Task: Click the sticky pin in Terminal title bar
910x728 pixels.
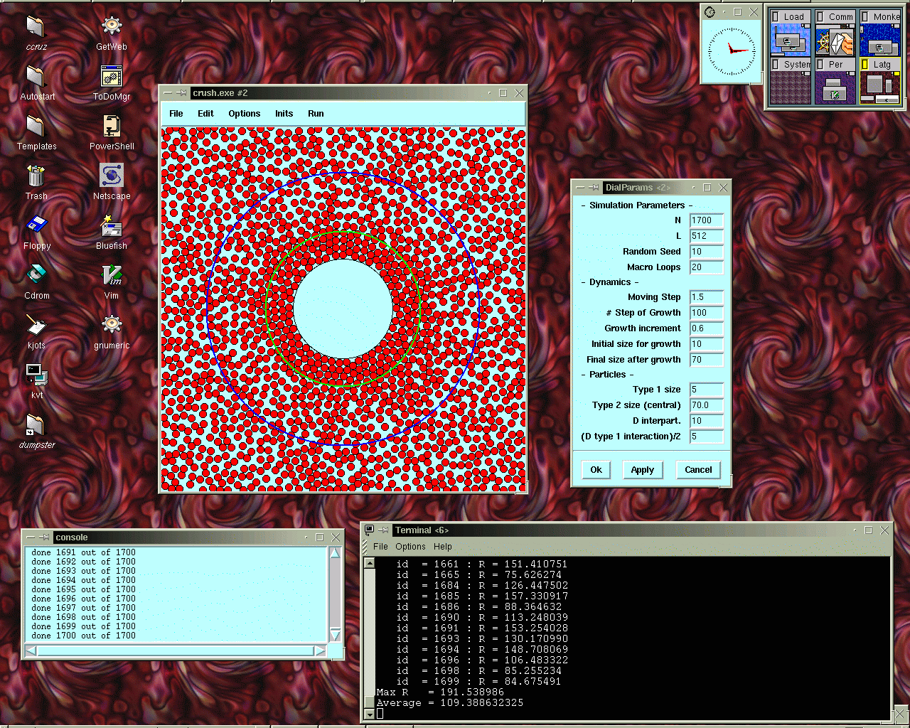Action: pyautogui.click(x=384, y=530)
